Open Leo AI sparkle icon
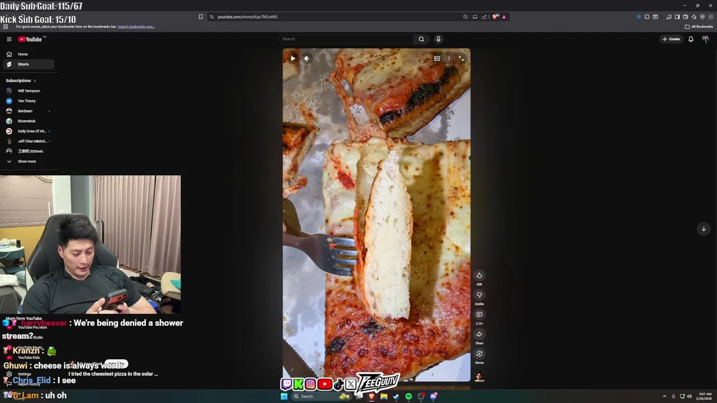Viewport: 717px width, 403px height. (x=694, y=17)
